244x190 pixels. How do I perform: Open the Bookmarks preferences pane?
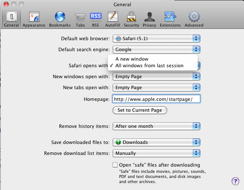(60, 19)
